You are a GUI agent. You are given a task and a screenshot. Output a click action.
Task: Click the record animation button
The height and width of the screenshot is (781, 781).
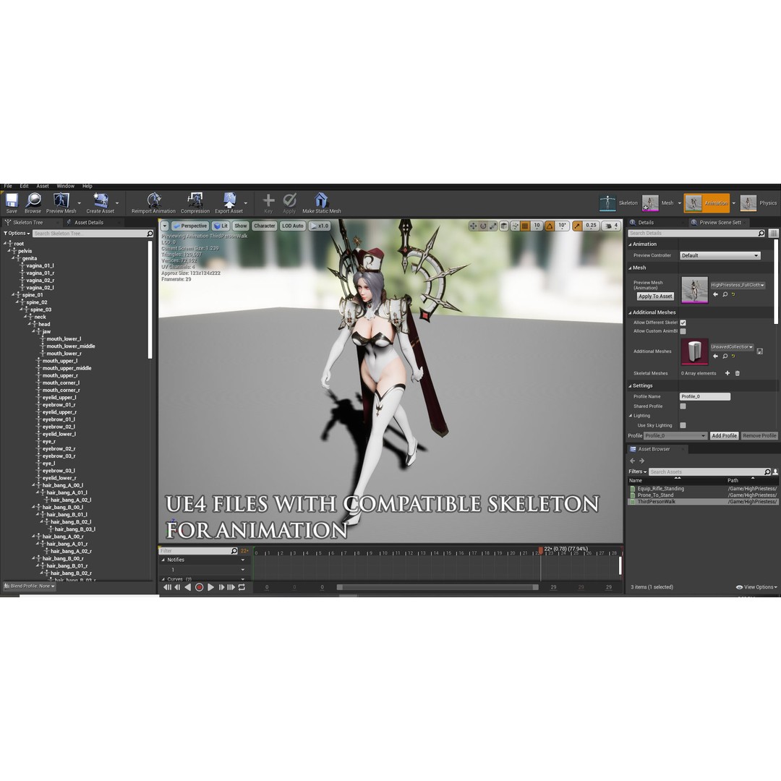click(x=200, y=587)
